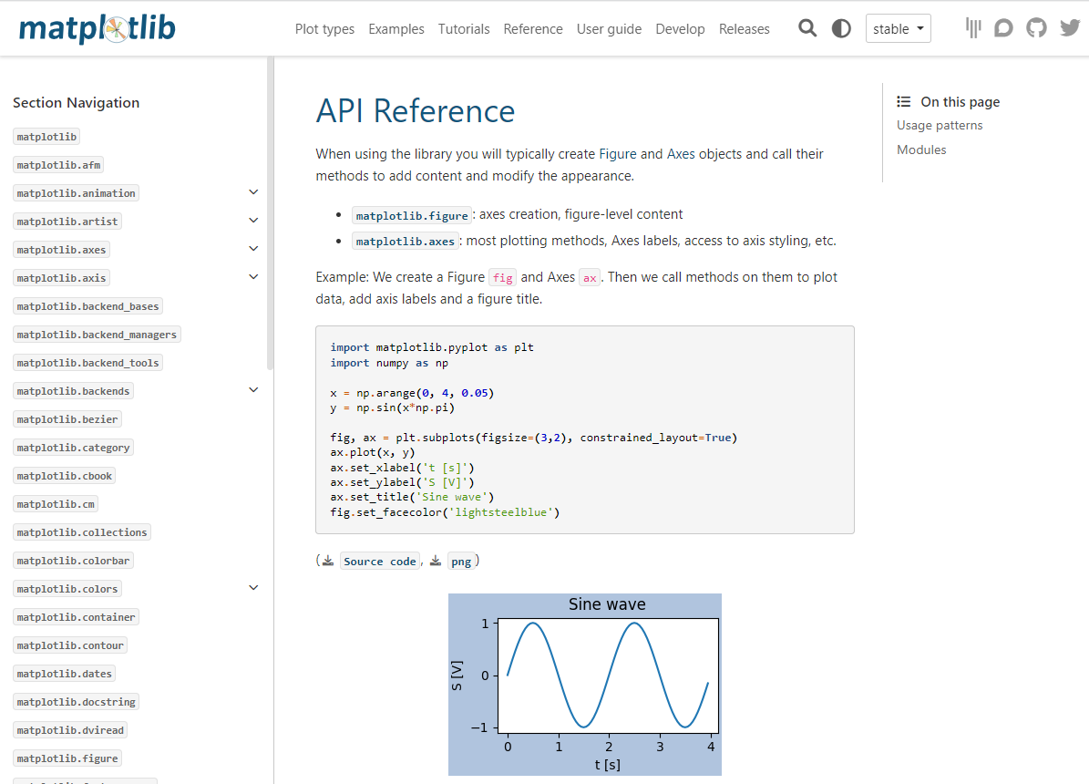The image size is (1089, 784).
Task: Open the Reference nav item
Action: point(533,29)
